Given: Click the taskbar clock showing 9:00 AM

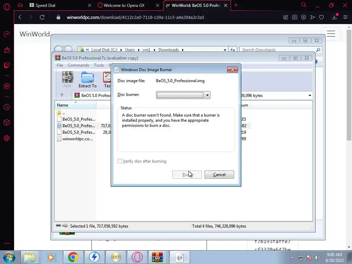Looking at the screenshot, I should pyautogui.click(x=334, y=257).
